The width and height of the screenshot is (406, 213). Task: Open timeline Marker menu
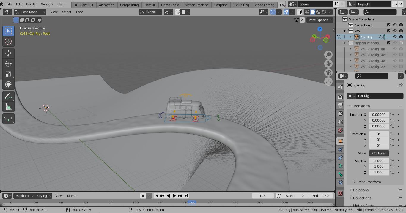72,196
